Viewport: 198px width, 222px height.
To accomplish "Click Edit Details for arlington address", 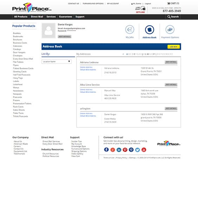I will 171,109.
